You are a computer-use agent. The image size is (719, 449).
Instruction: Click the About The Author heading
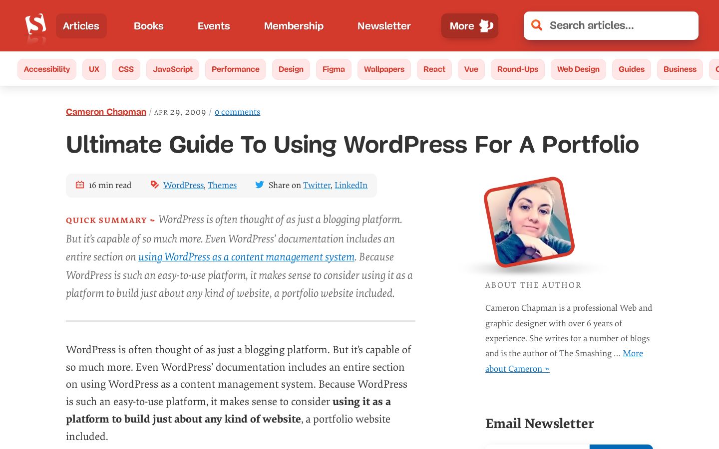coord(533,285)
